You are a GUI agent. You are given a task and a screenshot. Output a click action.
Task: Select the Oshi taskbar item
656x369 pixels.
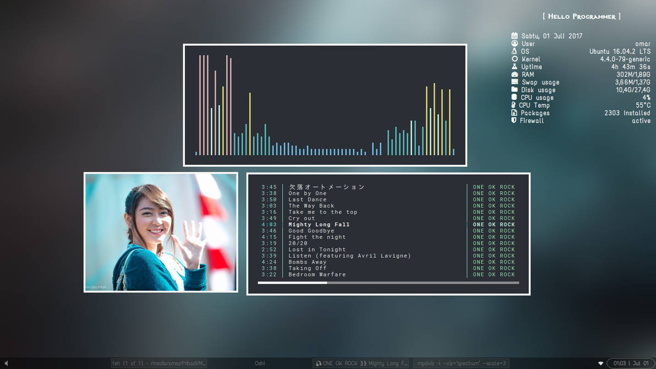point(259,363)
